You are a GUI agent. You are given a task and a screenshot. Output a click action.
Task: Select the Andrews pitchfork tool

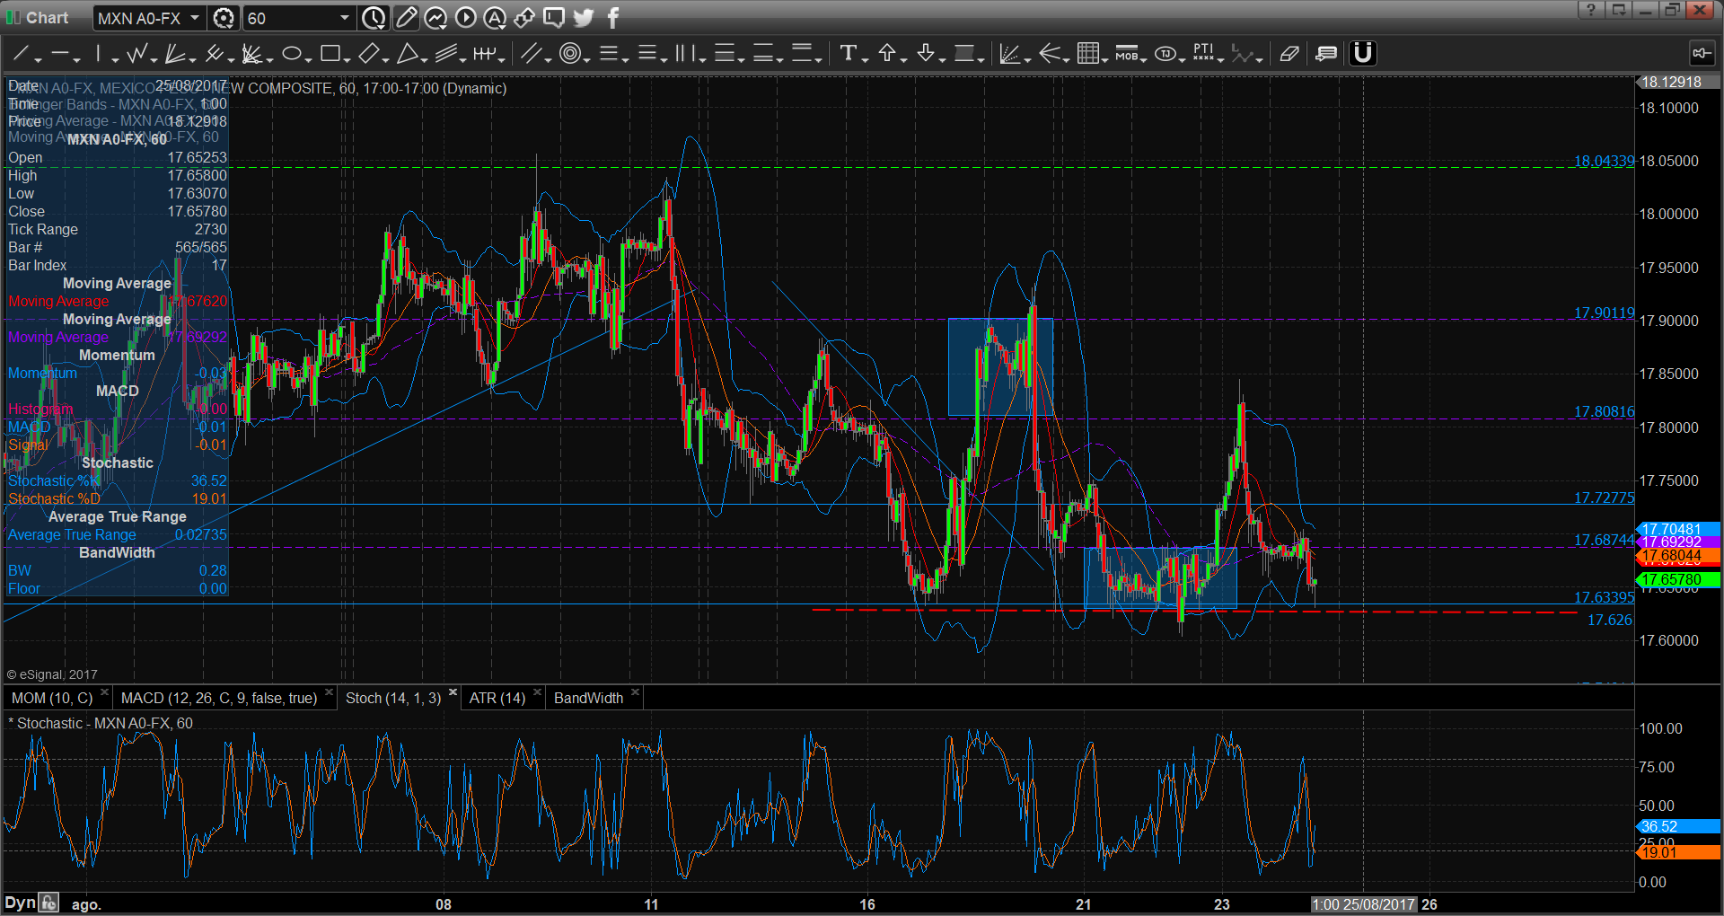tap(214, 54)
